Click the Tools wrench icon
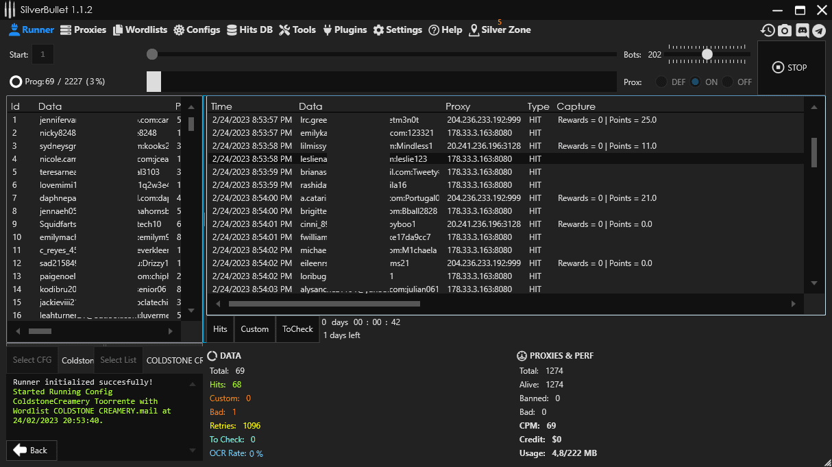The height and width of the screenshot is (467, 832). point(284,30)
